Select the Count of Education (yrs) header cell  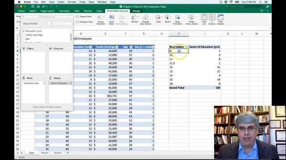(205, 47)
